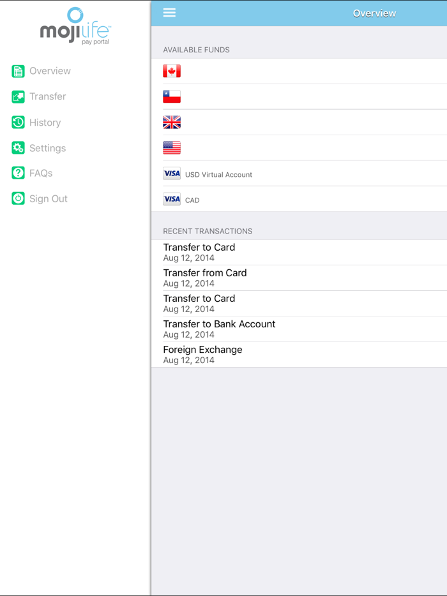Viewport: 447px width, 596px height.
Task: Open History from the sidebar menu
Action: pos(45,123)
